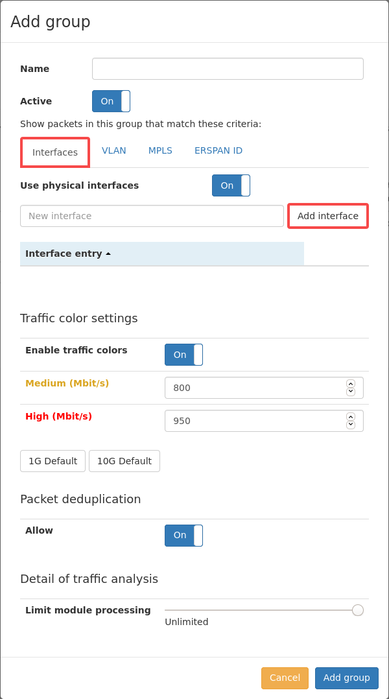Click the Cancel button
Image resolution: width=389 pixels, height=699 pixels.
285,678
